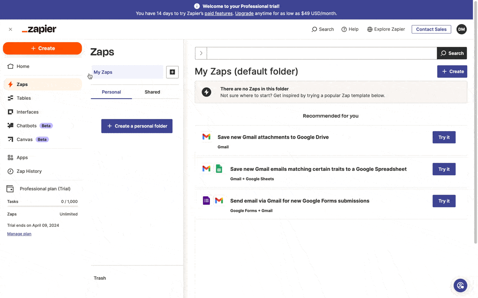Click the Zapier logo
This screenshot has width=478, height=298.
click(x=39, y=29)
